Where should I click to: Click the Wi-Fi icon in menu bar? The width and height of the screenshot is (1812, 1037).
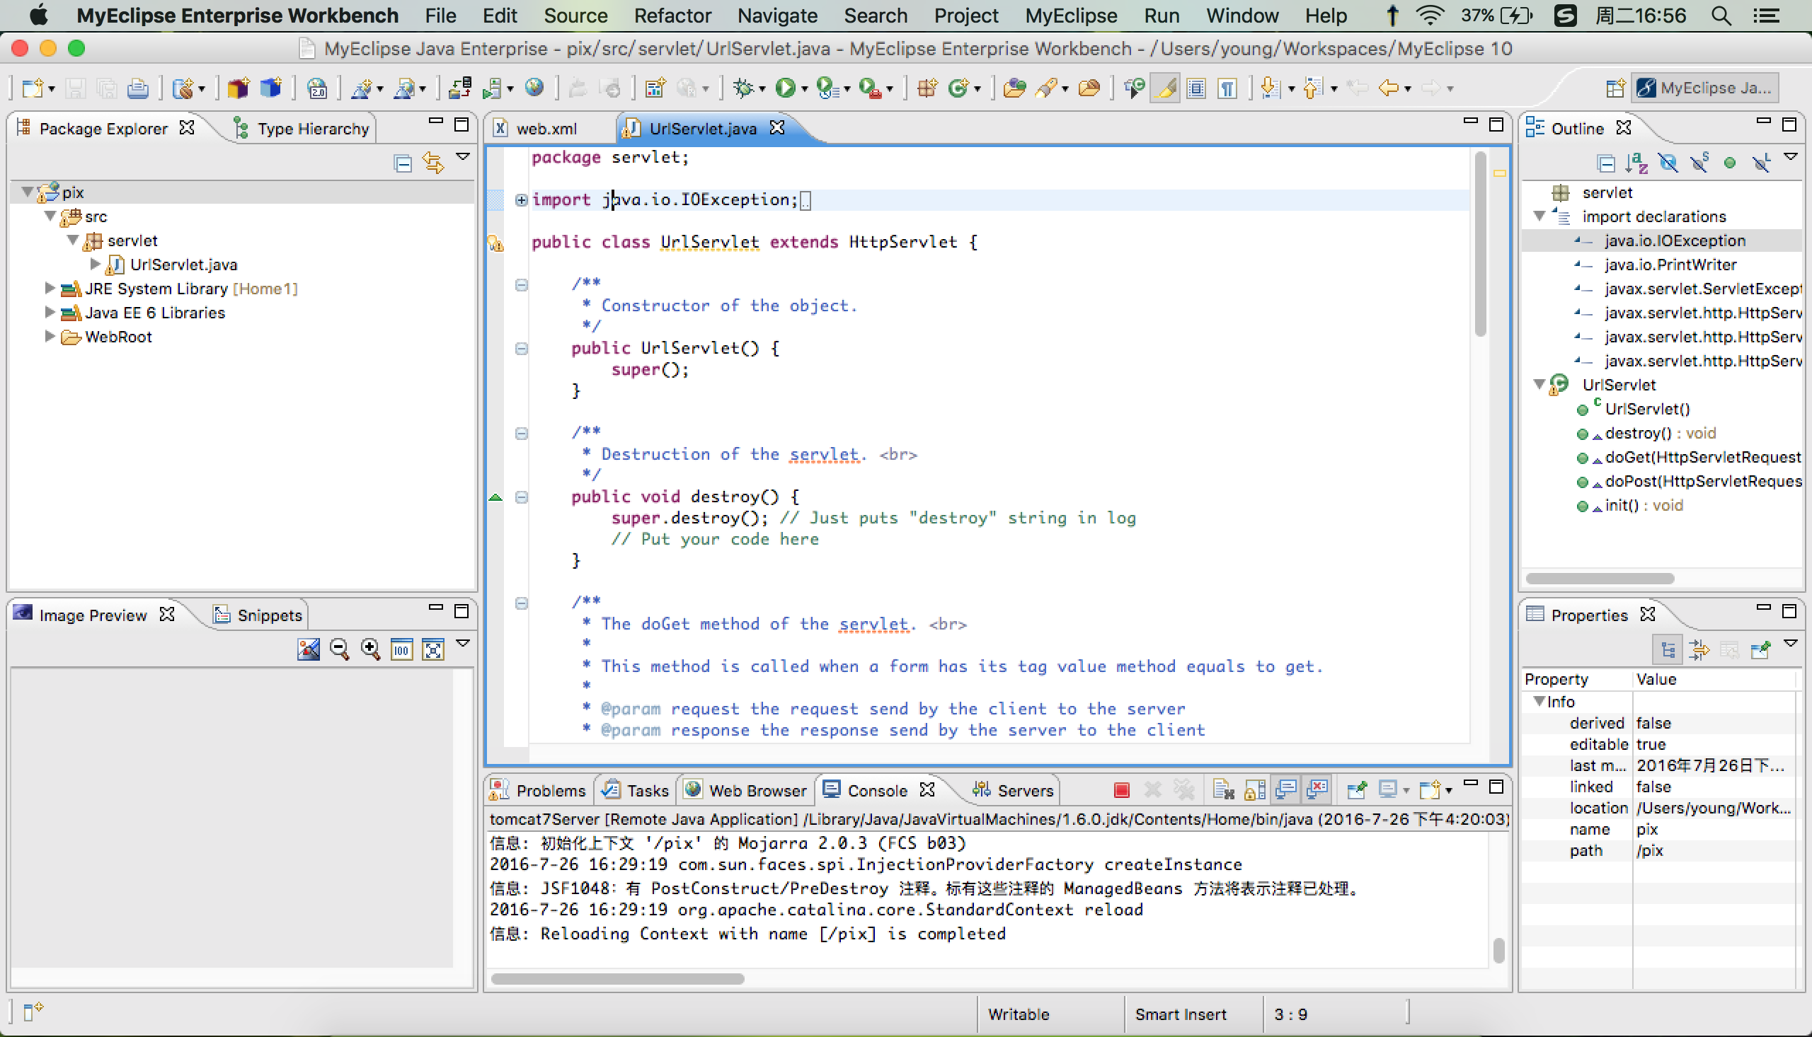[x=1430, y=16]
